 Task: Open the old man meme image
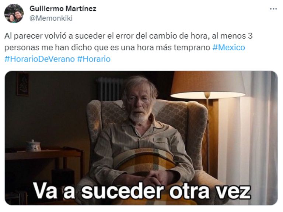pos(141,138)
